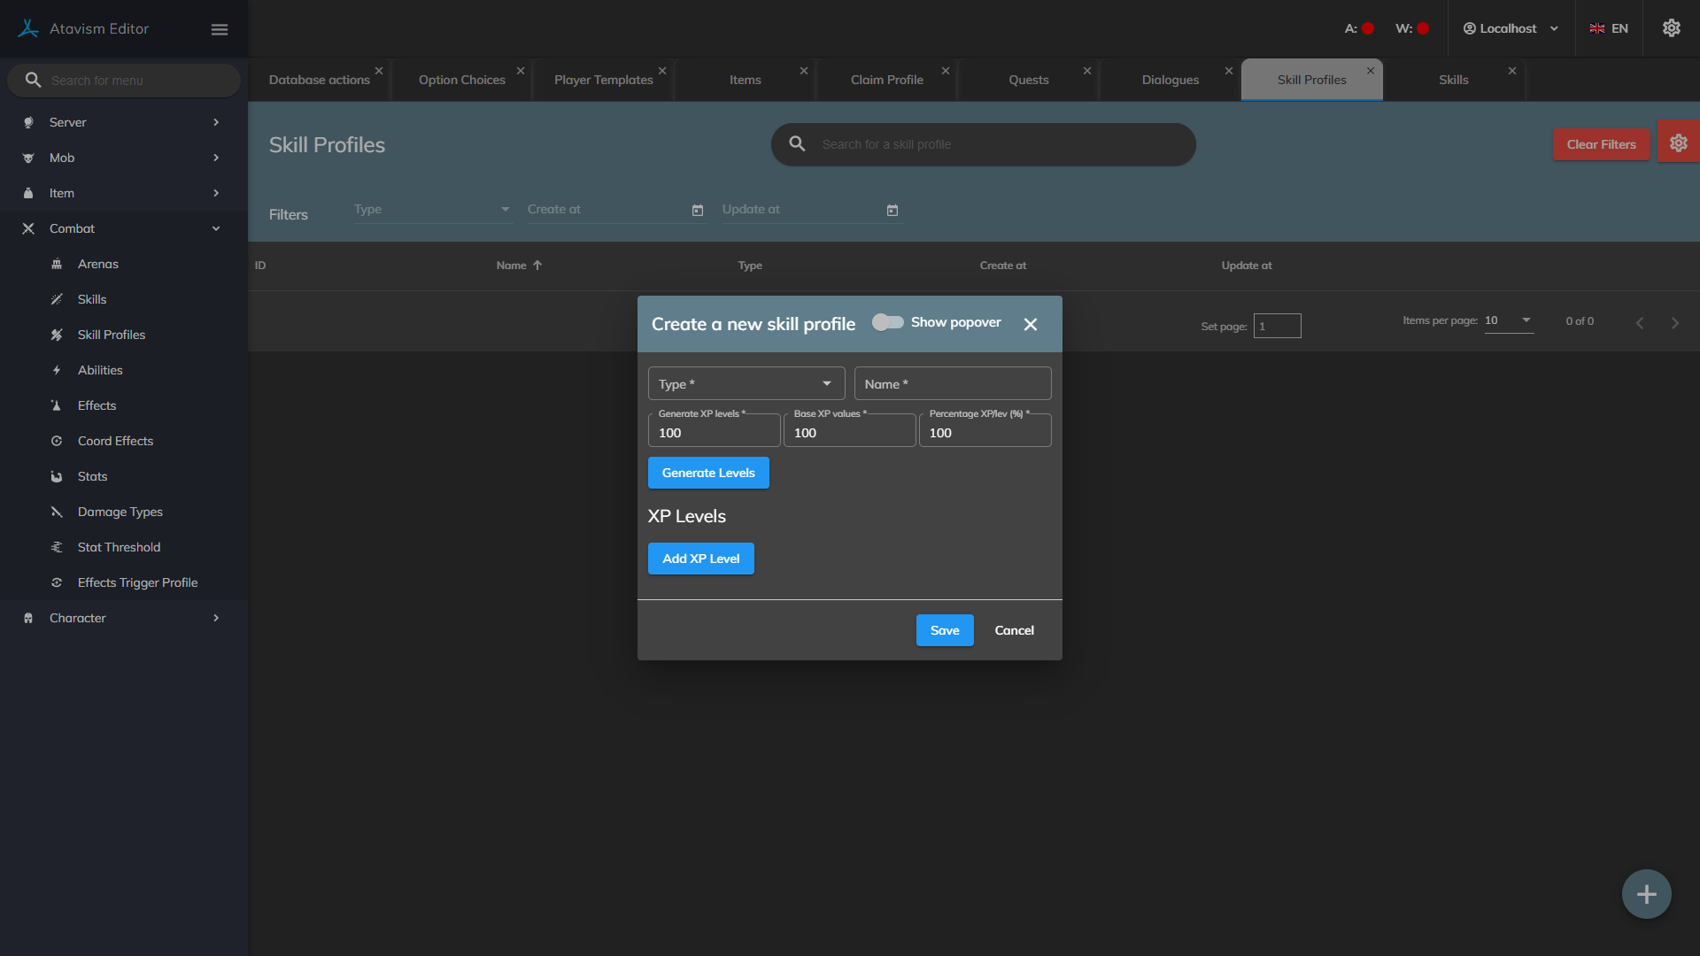The image size is (1700, 956).
Task: Open the Type filter dropdown
Action: pos(432,210)
